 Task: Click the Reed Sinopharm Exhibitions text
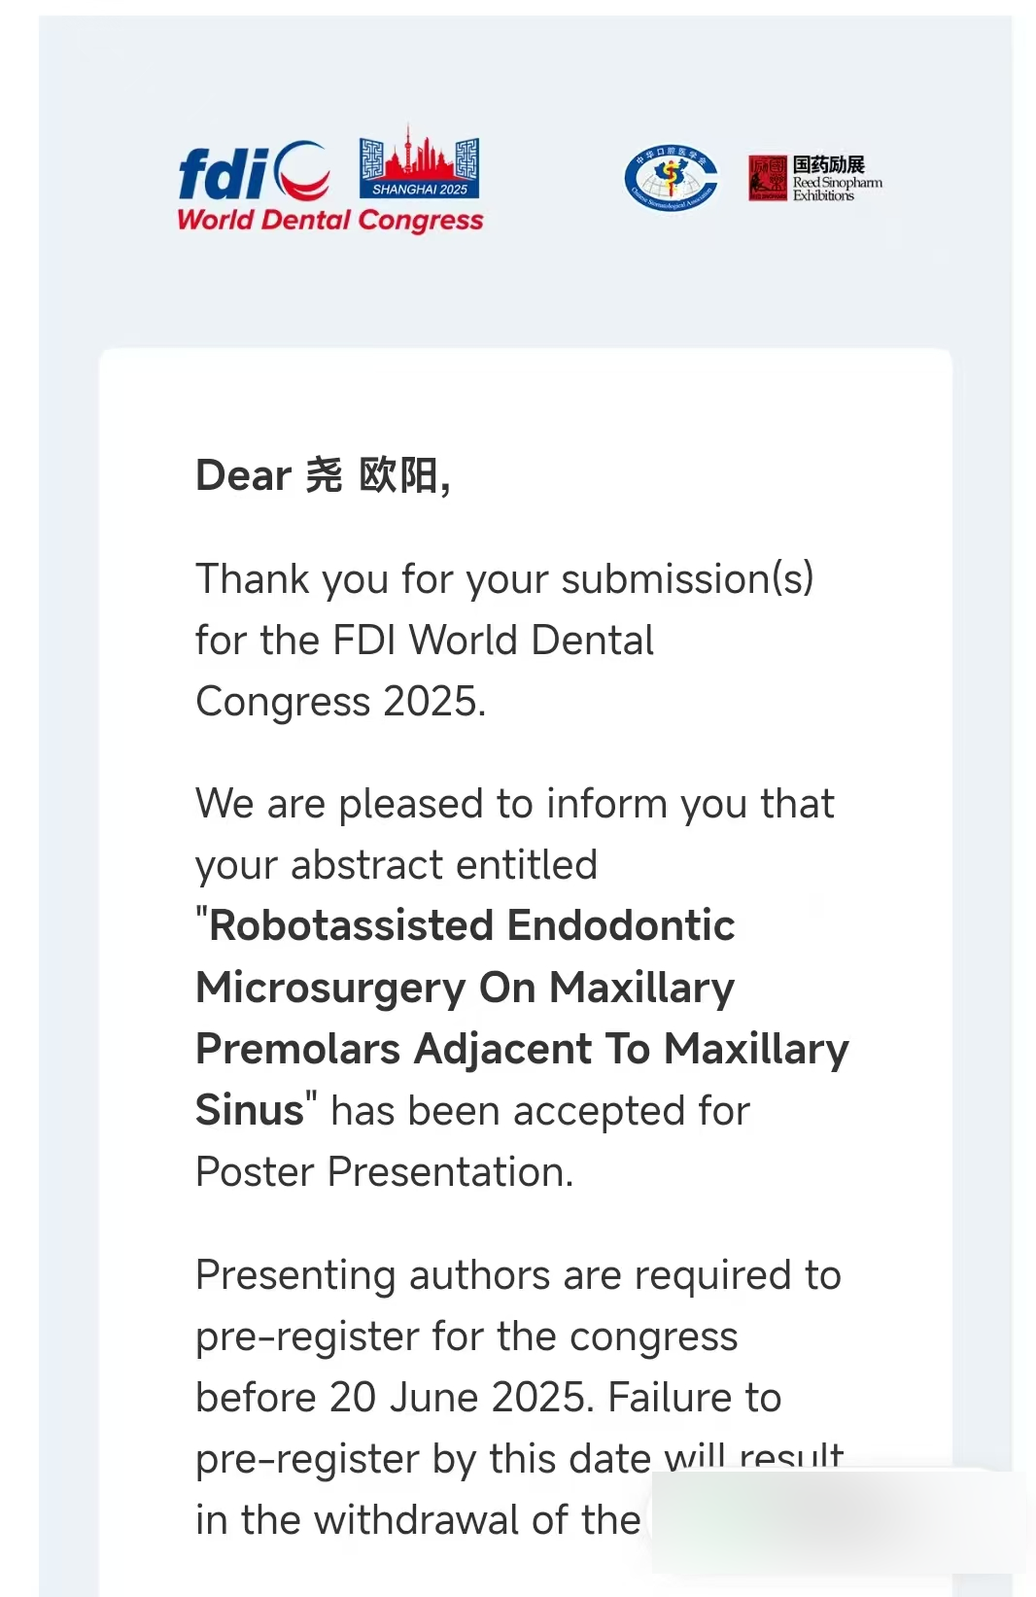pyautogui.click(x=837, y=189)
